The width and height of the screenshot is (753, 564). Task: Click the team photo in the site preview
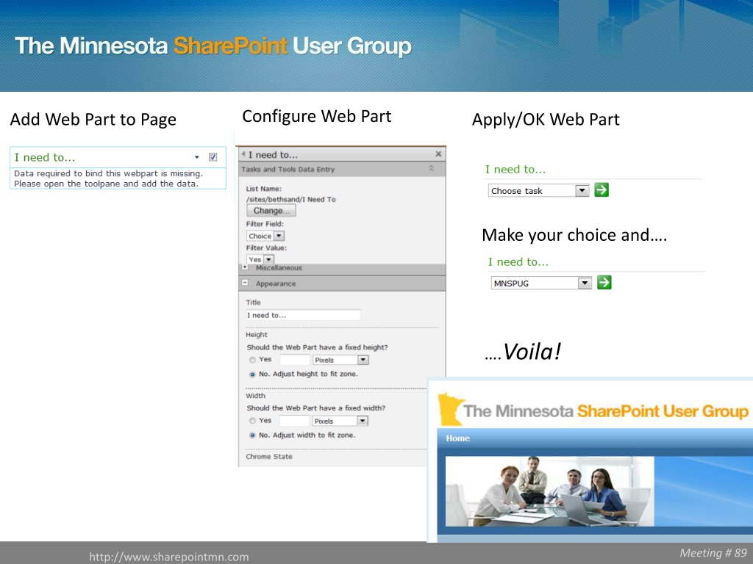click(x=550, y=491)
